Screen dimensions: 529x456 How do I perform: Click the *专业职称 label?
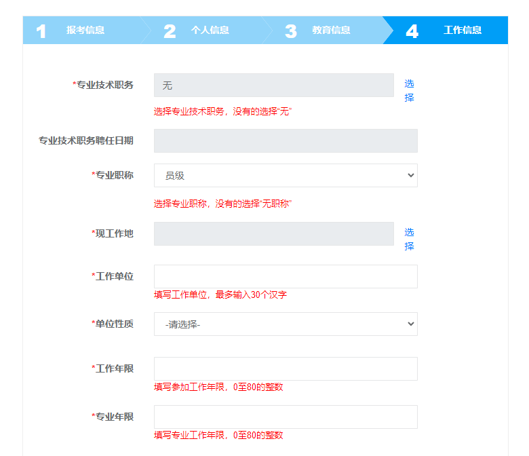tap(113, 175)
